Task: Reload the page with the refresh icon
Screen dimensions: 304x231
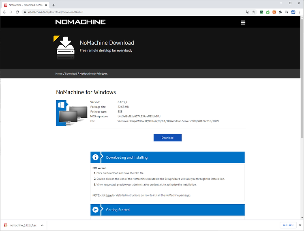Action: pos(17,12)
